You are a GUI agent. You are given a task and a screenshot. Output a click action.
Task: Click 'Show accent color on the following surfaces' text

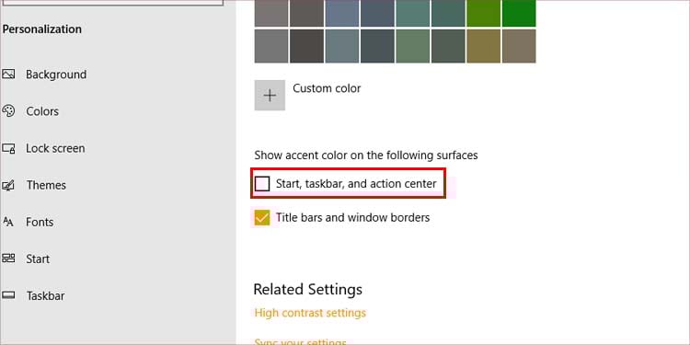(x=366, y=155)
